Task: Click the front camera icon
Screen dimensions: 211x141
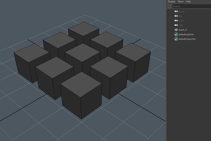Action: pyautogui.click(x=176, y=20)
